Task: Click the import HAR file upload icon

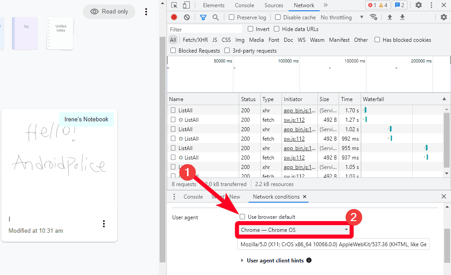Action: [x=390, y=18]
